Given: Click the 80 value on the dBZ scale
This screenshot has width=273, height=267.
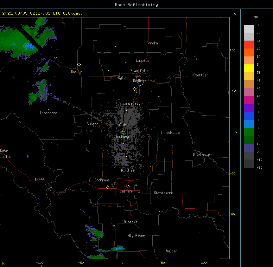Looking at the screenshot, I should [258, 25].
